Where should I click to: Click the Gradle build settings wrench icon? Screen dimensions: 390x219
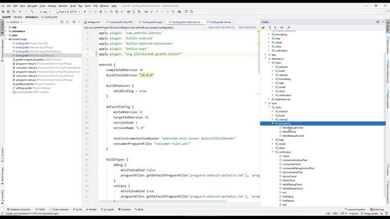288,27
